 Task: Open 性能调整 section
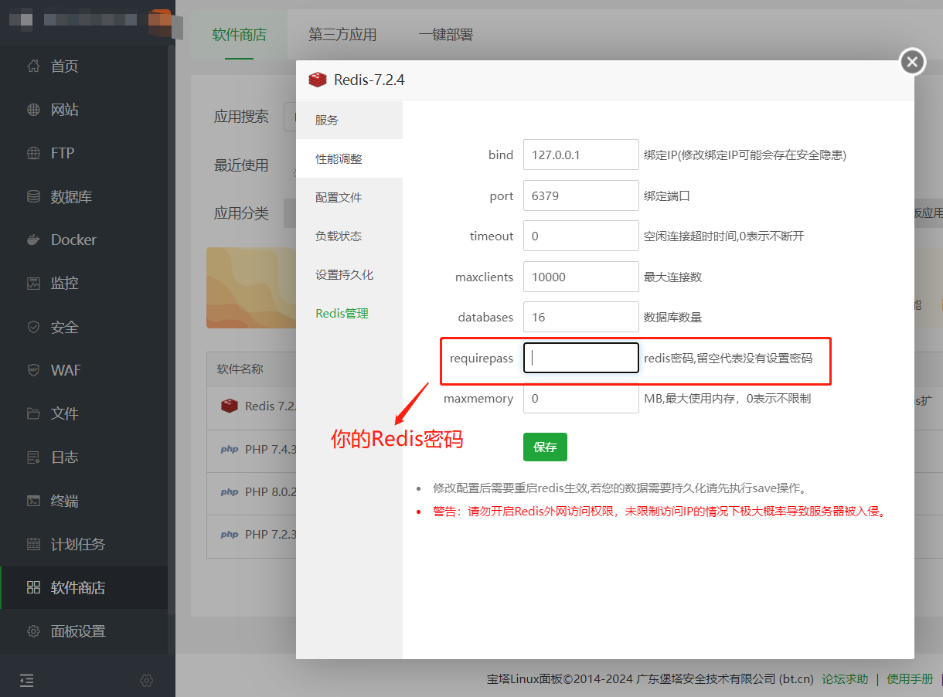pos(349,158)
